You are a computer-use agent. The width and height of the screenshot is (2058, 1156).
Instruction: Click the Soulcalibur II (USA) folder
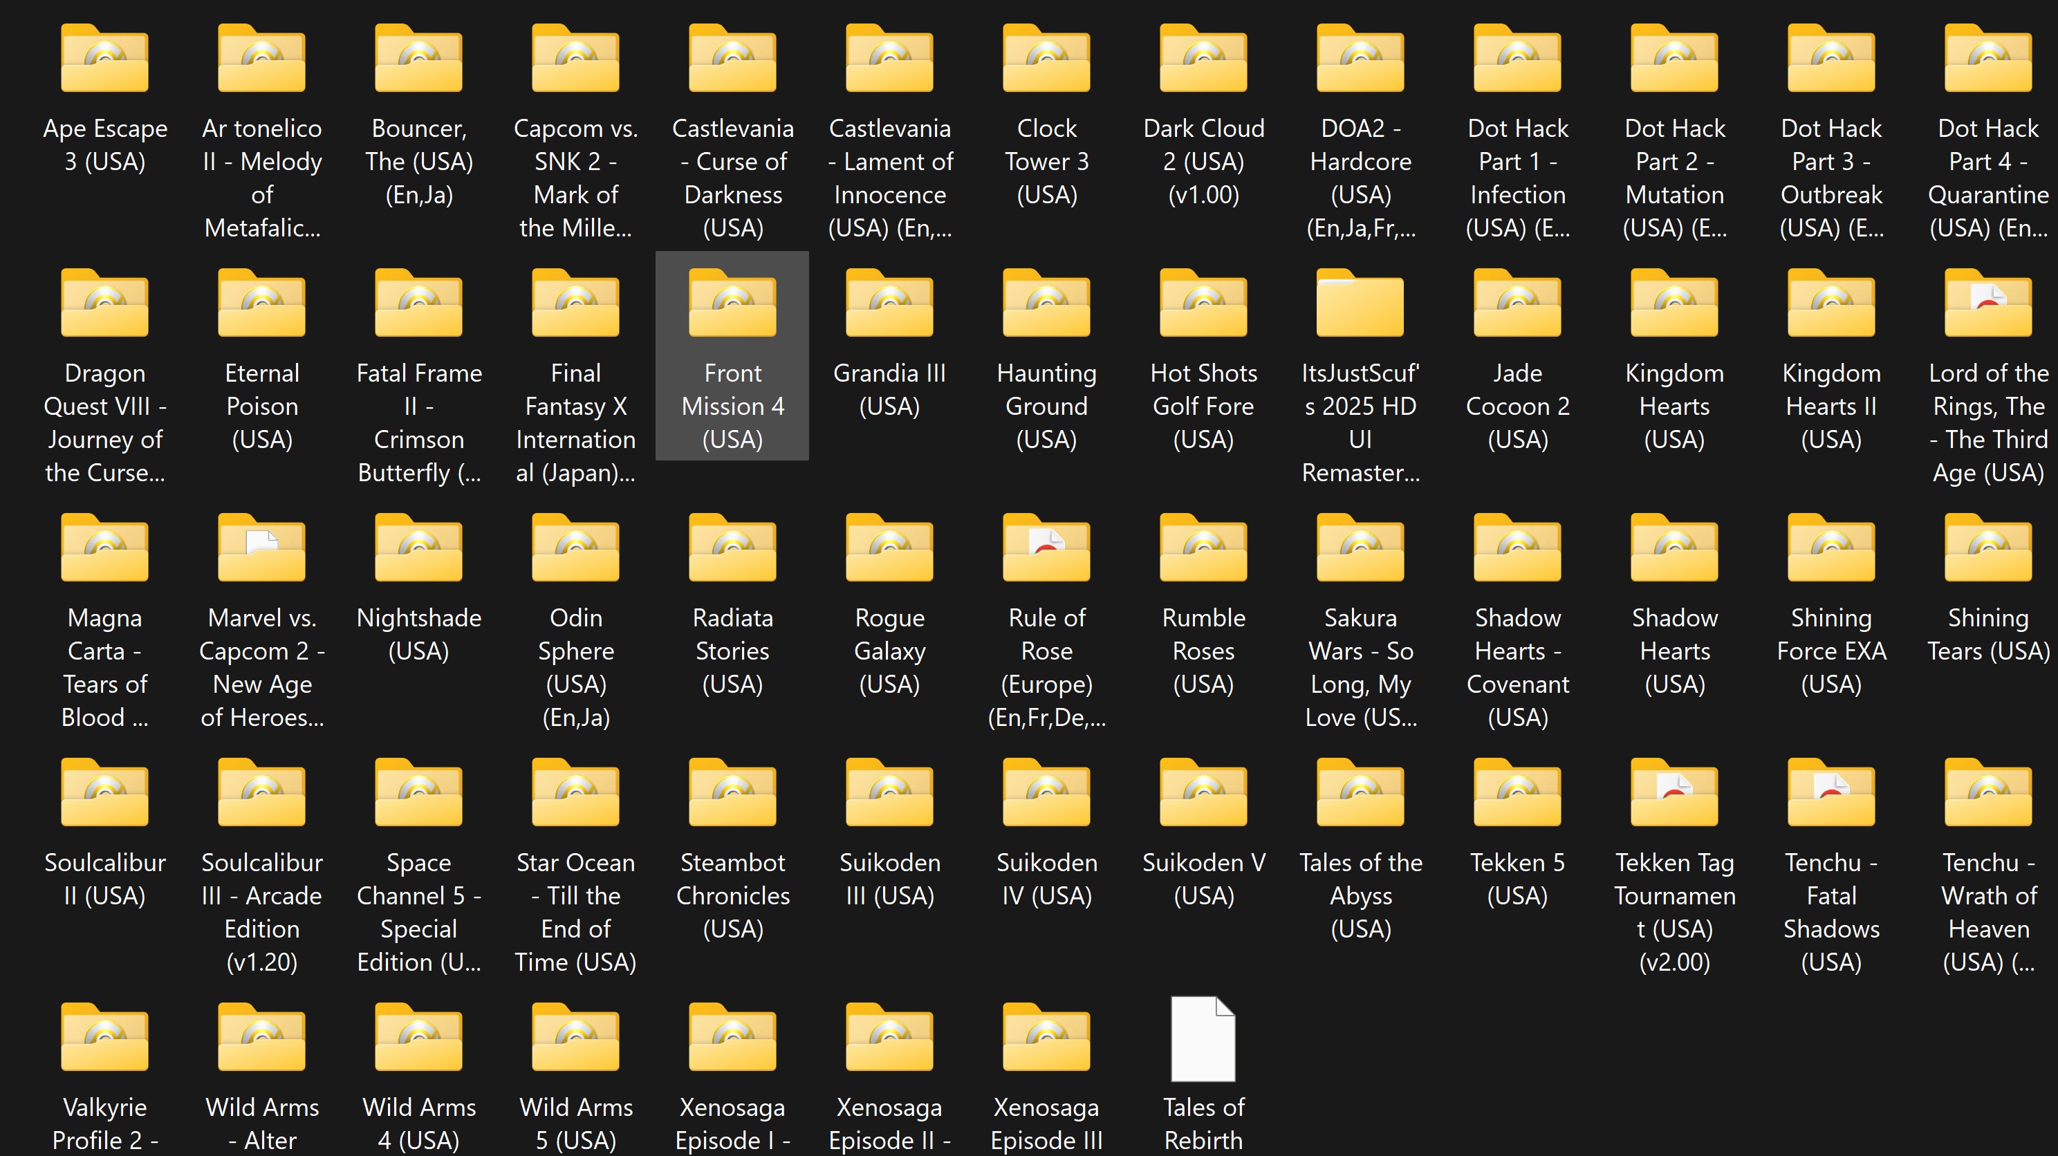(x=104, y=792)
